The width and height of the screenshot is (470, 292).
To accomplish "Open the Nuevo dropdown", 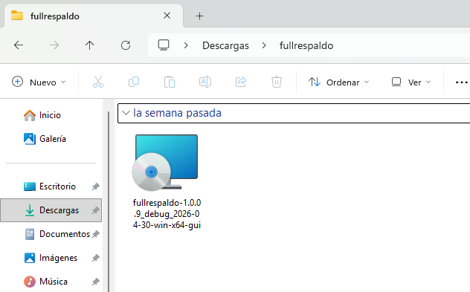I will (x=39, y=82).
